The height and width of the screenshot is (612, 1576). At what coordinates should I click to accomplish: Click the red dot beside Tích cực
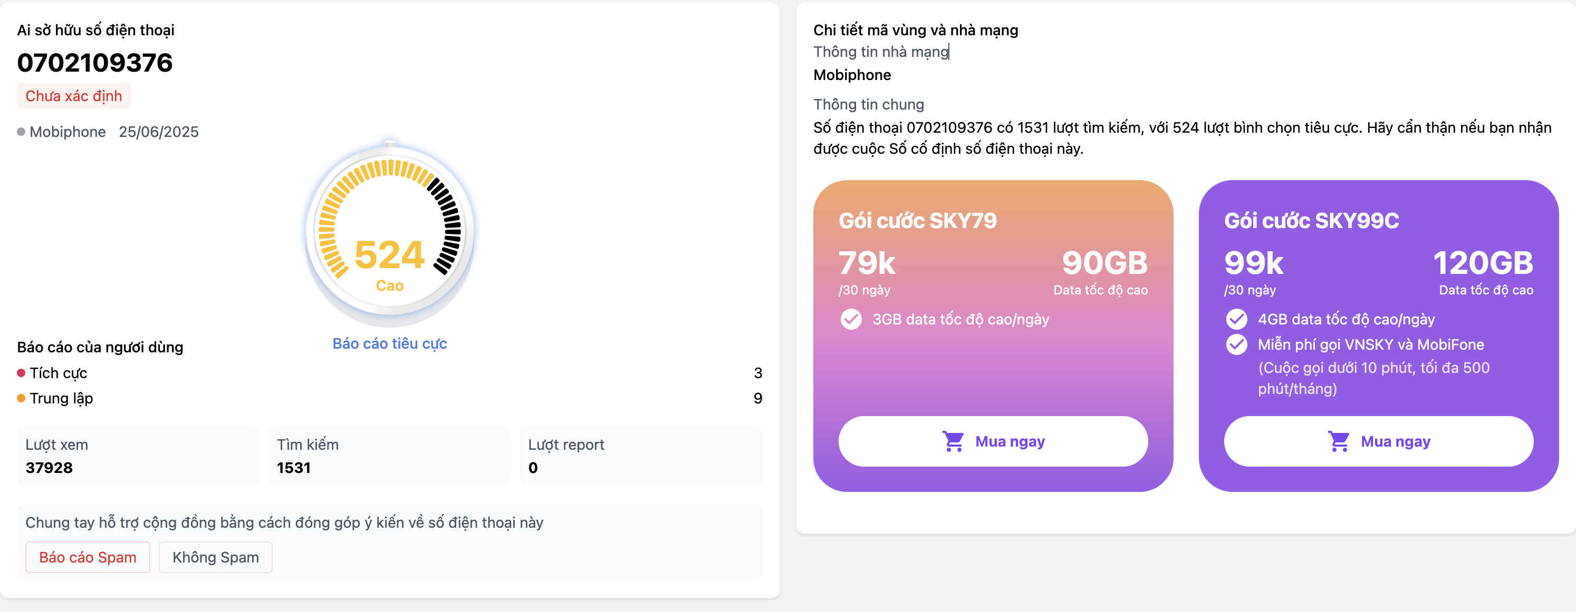(21, 372)
